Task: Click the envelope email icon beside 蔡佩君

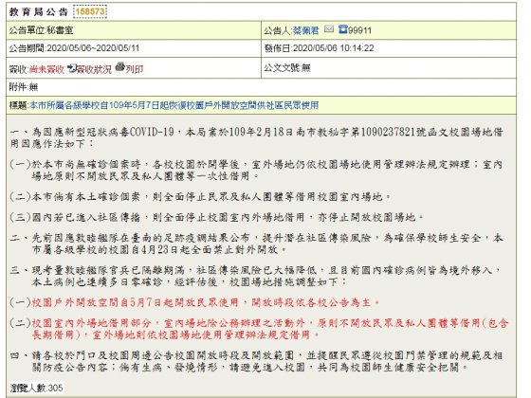Action: 328,29
